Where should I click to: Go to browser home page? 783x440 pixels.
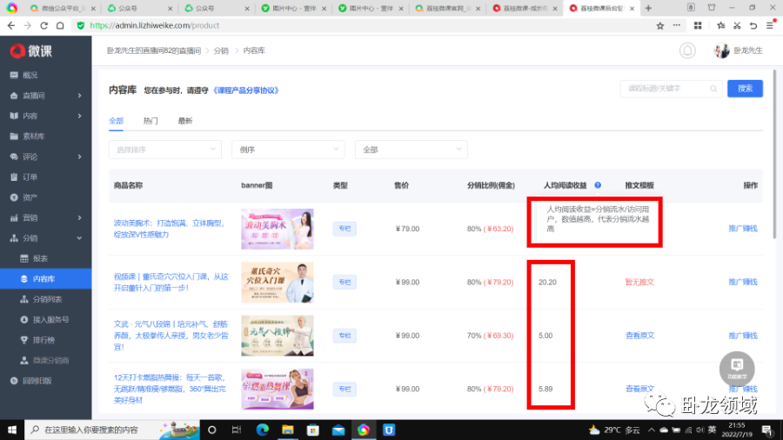tap(60, 25)
